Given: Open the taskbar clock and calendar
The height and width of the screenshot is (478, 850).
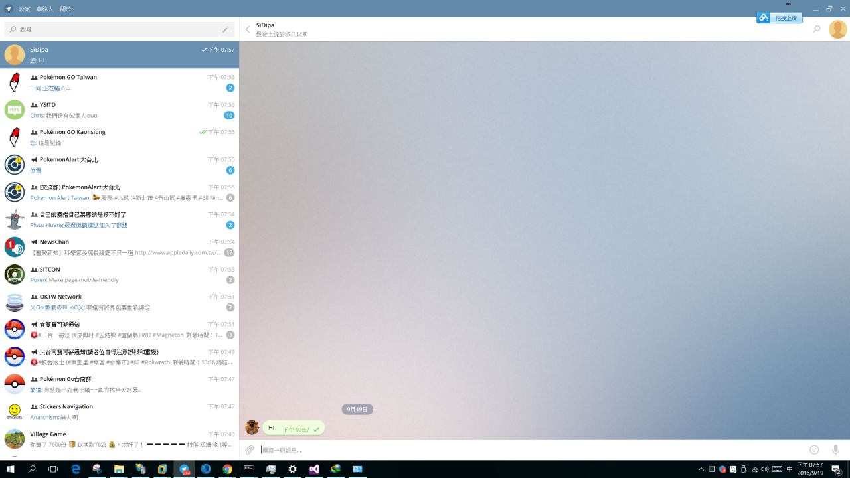Looking at the screenshot, I should tap(810, 469).
